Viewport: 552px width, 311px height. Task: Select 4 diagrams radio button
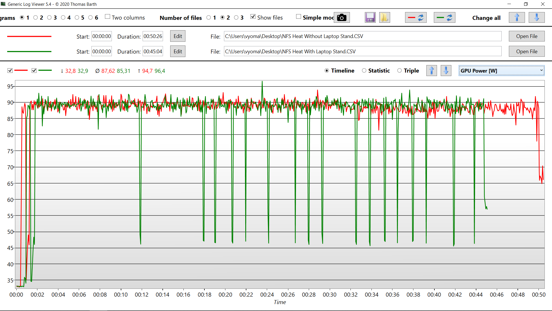coord(63,18)
